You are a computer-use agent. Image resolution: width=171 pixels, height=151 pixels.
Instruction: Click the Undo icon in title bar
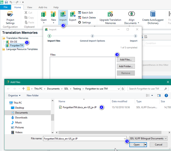(11, 2)
